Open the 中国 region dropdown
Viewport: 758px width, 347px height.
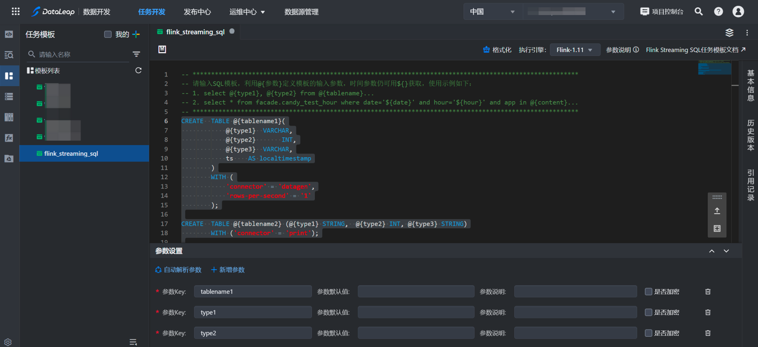click(x=492, y=12)
